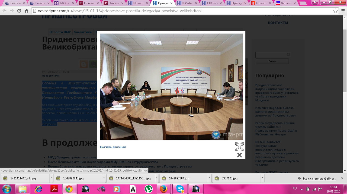The image size is (347, 194).
Task: Click the site search text field
Action: (273, 55)
